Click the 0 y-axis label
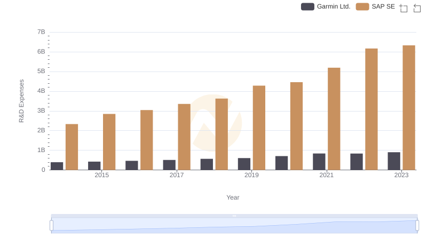427x246 pixels. point(43,170)
